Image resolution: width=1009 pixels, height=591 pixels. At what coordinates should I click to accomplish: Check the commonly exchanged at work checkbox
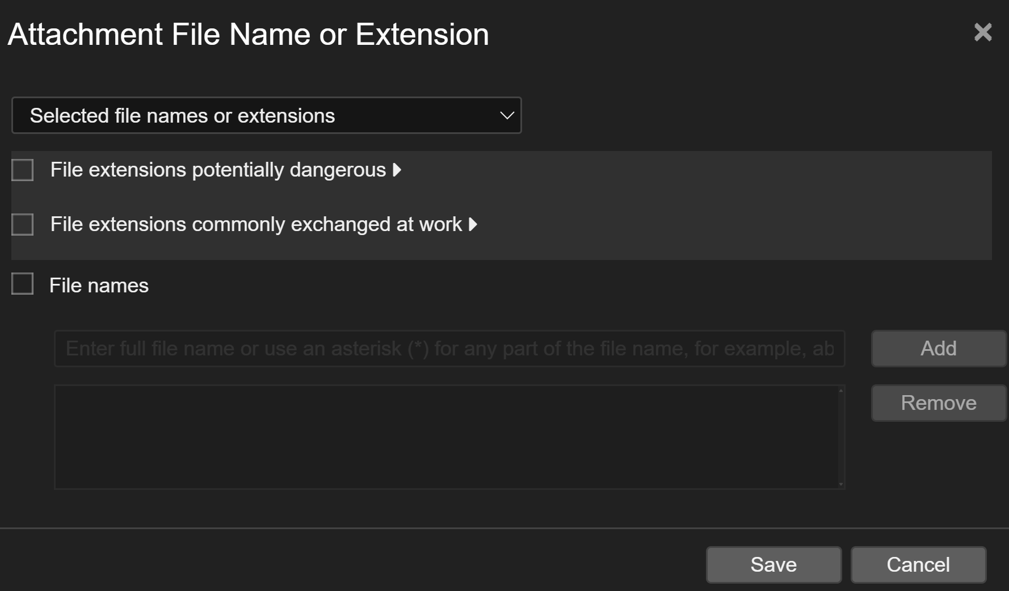pos(23,224)
